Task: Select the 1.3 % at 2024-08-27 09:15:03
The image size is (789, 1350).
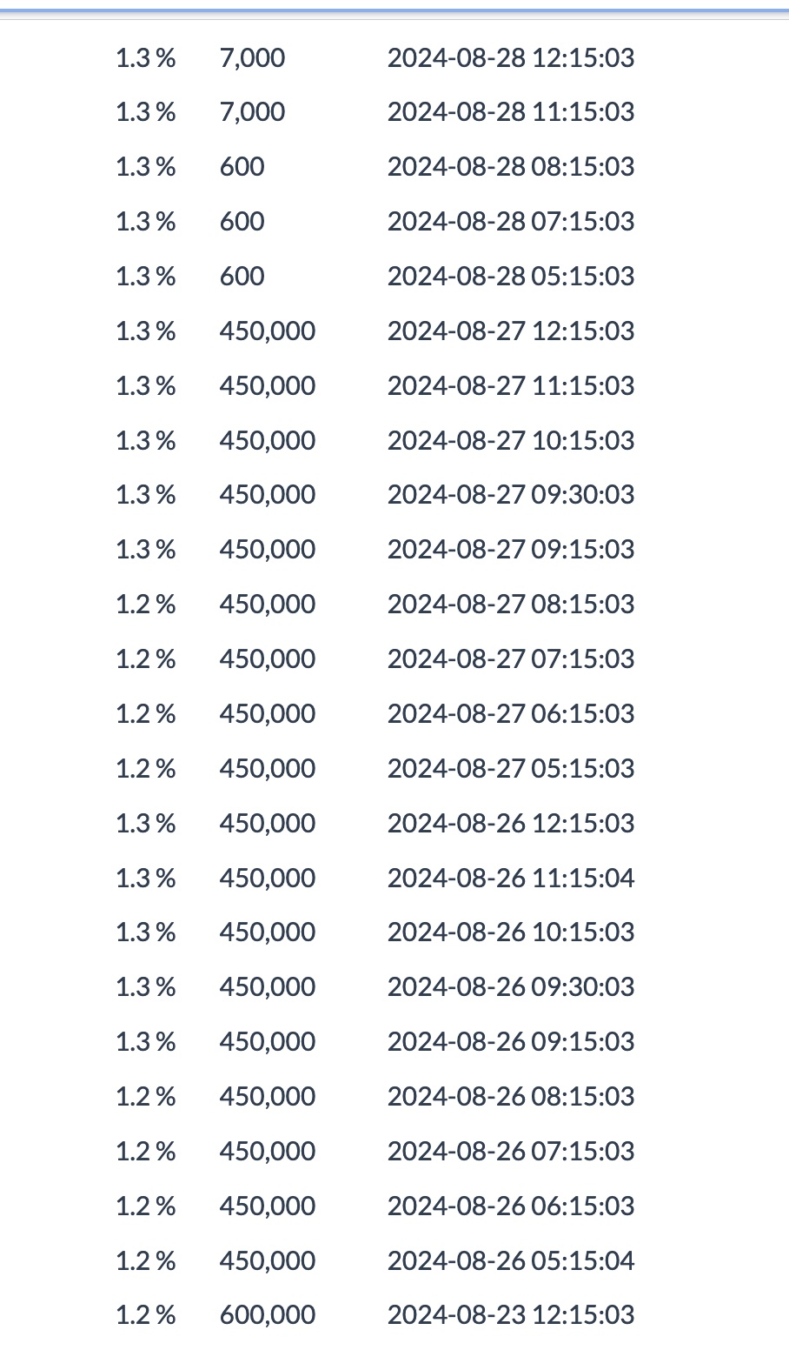Action: 146,550
